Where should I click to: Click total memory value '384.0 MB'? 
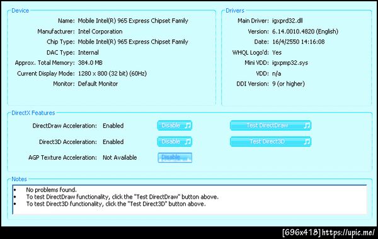[90, 63]
